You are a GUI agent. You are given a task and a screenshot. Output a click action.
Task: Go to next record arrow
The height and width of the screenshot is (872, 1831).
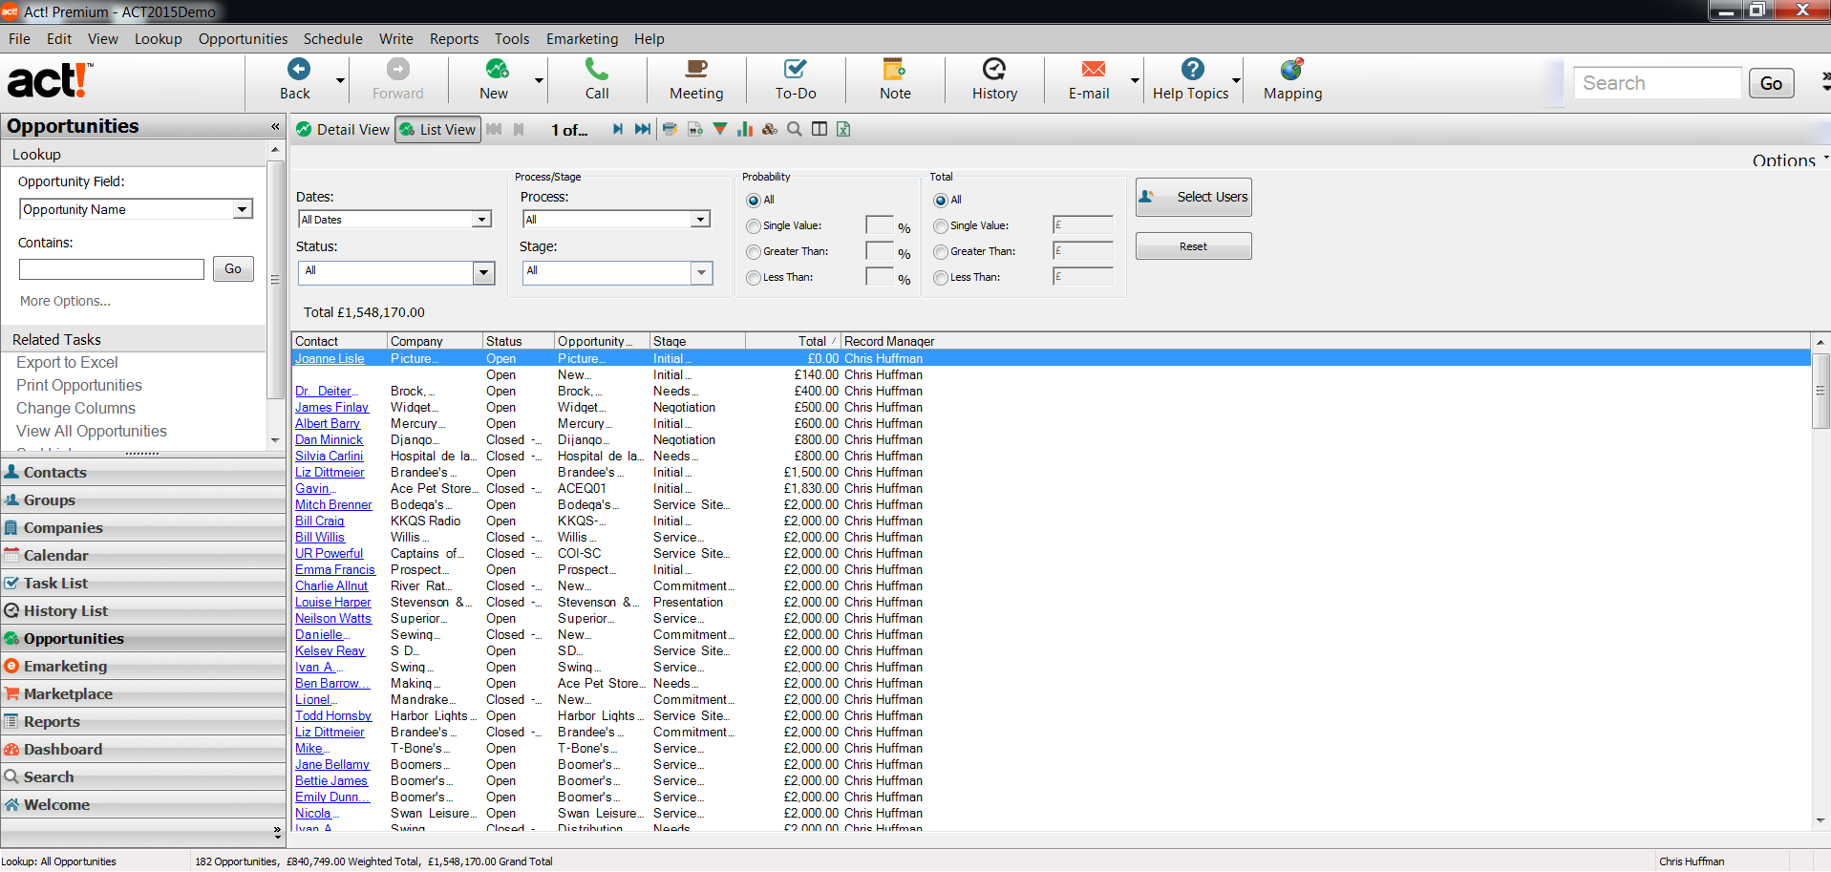coord(618,129)
